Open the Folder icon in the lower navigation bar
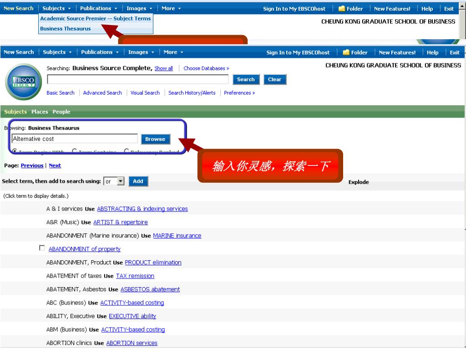 tap(346, 52)
